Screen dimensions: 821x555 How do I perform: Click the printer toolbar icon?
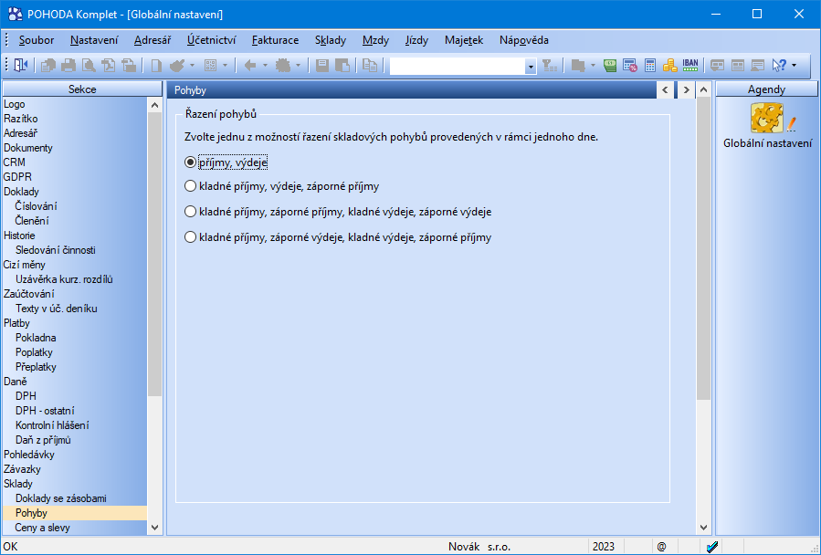[68, 66]
